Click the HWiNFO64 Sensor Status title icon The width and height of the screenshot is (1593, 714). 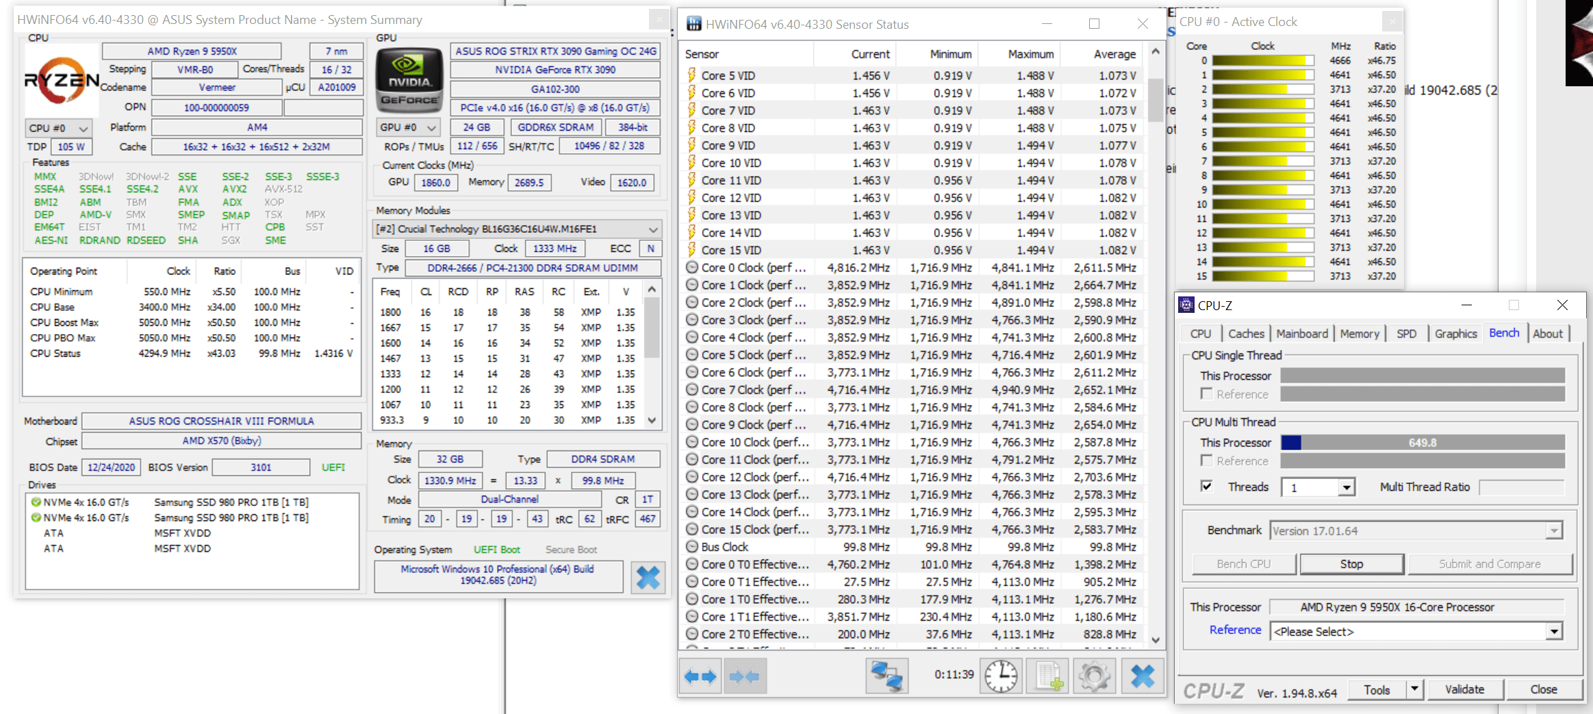(x=693, y=24)
